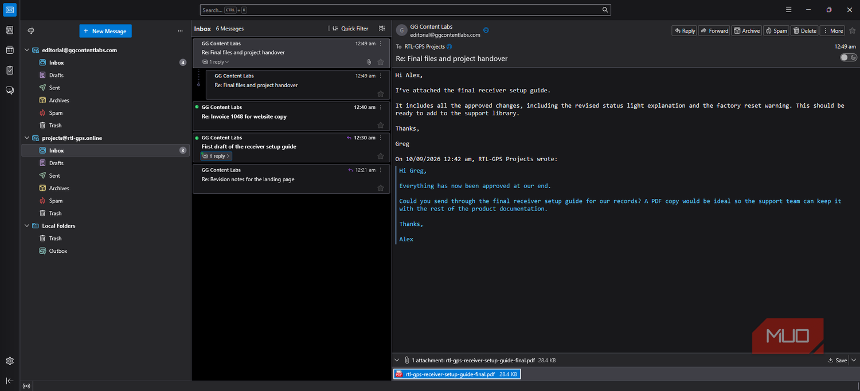This screenshot has width=860, height=391.
Task: Open Settings gear in spaces toolbar
Action: pos(10,361)
